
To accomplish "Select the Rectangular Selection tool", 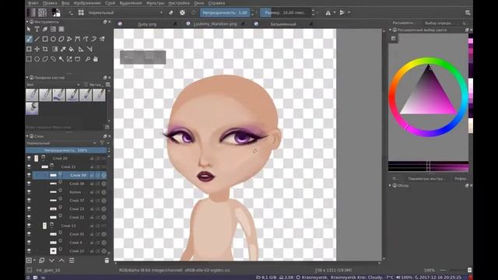I will click(29, 59).
